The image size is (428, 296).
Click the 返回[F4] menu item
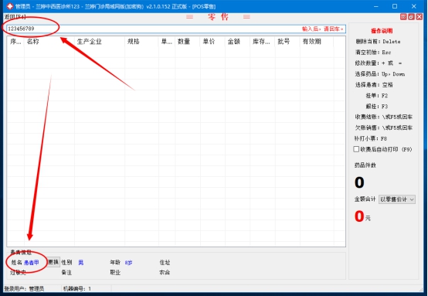pyautogui.click(x=15, y=17)
